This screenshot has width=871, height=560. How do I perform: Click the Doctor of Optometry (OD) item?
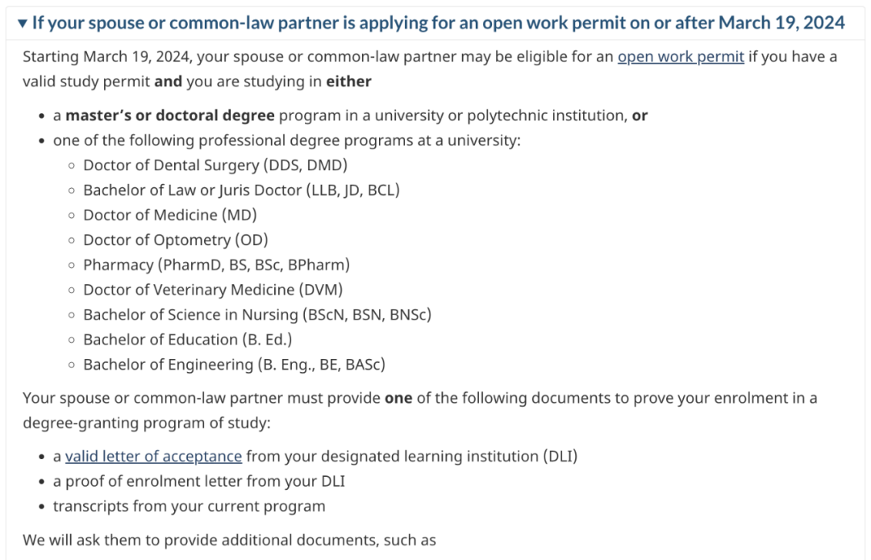coord(176,240)
